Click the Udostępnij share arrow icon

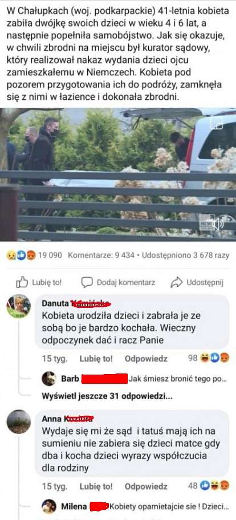click(x=177, y=283)
